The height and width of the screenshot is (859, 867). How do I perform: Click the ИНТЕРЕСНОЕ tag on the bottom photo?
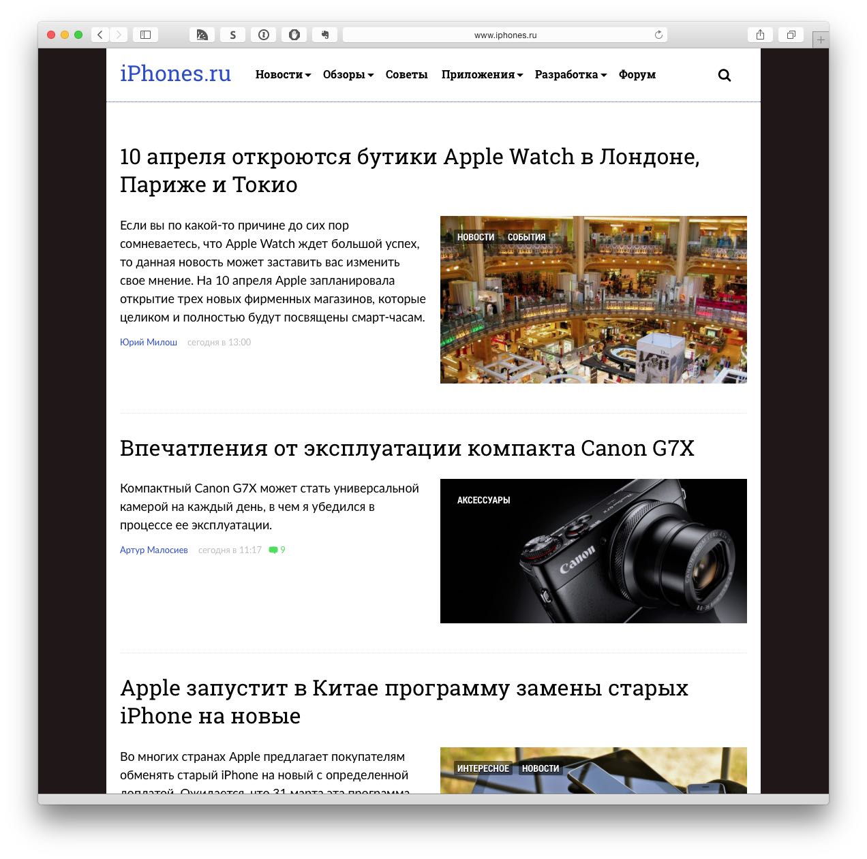[x=483, y=768]
